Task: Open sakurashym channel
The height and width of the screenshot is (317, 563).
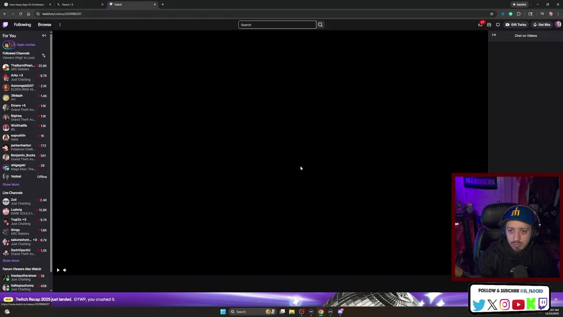Action: 25,242
